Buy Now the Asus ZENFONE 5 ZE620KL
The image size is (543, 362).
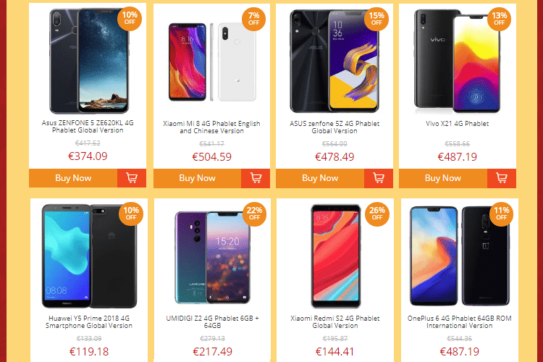pos(73,178)
